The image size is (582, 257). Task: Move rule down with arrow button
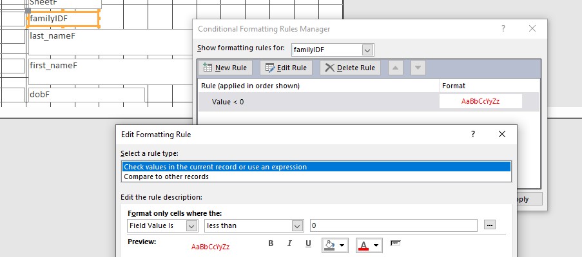[x=418, y=68]
